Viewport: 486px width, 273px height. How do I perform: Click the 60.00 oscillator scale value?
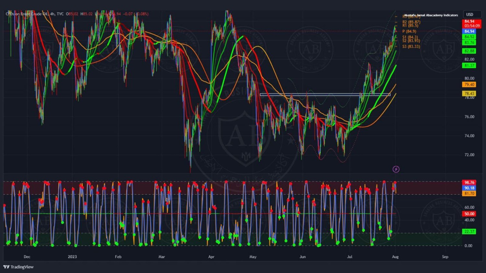(x=469, y=207)
